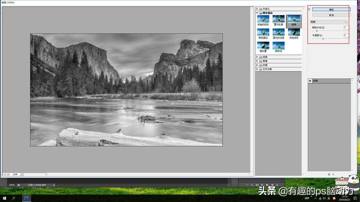This screenshot has height=202, width=360.
Task: Click the preview vertical scrollbar
Action: pyautogui.click(x=252, y=90)
